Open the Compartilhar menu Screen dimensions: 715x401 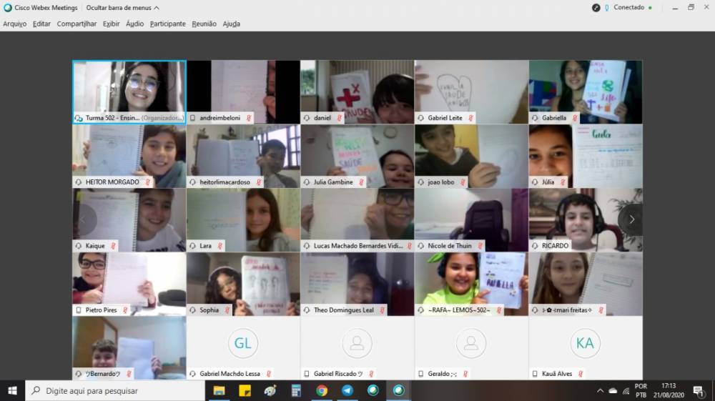(x=77, y=24)
